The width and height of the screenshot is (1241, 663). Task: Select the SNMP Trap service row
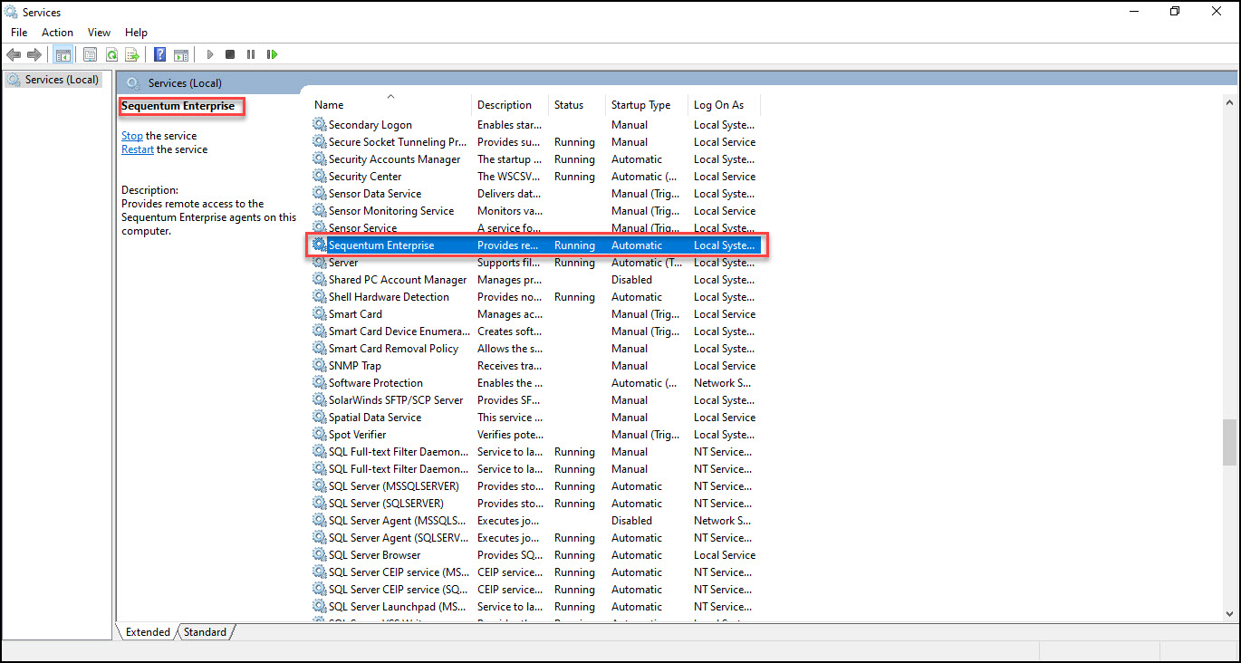tap(354, 366)
